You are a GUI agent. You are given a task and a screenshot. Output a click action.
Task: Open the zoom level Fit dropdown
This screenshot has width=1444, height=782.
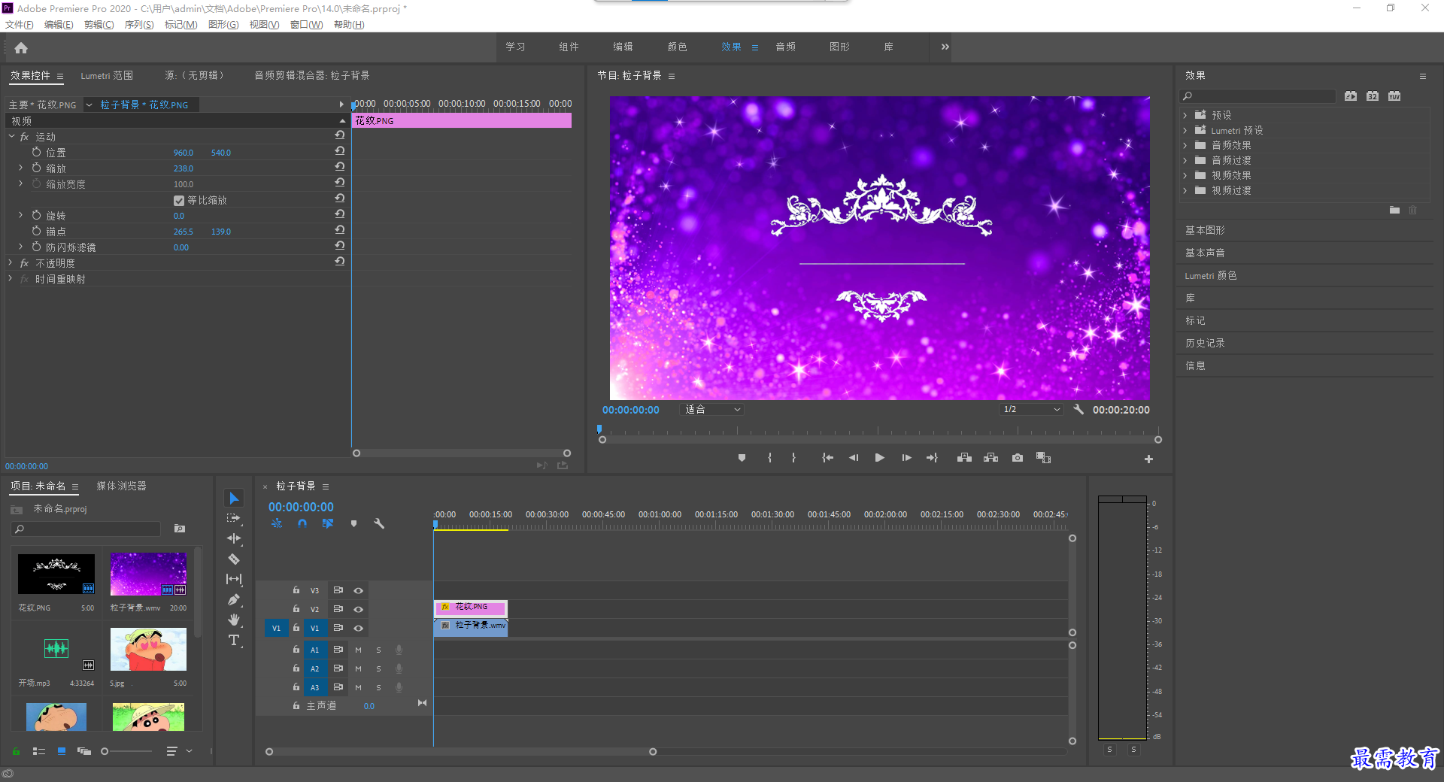click(711, 410)
